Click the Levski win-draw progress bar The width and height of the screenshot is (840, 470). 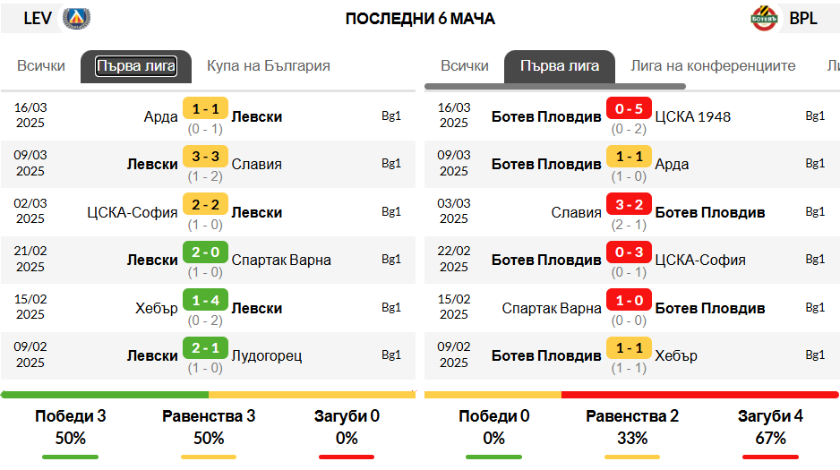pyautogui.click(x=209, y=395)
